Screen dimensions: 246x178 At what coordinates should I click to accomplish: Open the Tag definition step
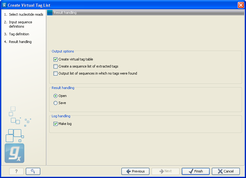pyautogui.click(x=19, y=34)
